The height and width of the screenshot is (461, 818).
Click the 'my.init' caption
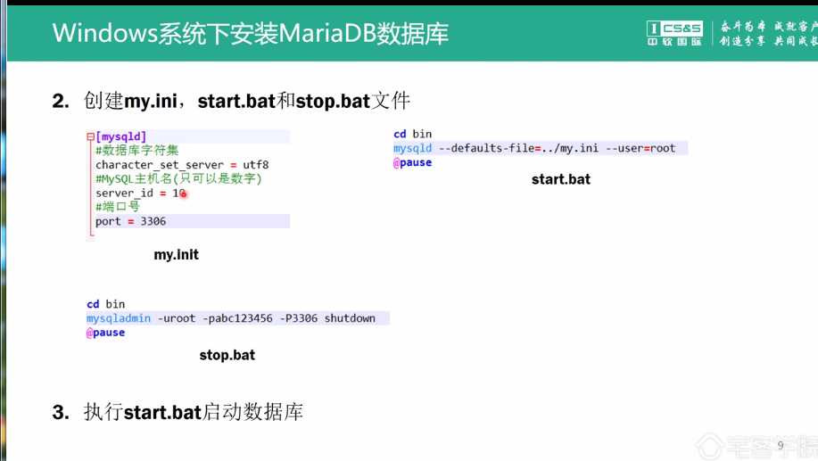pos(176,254)
